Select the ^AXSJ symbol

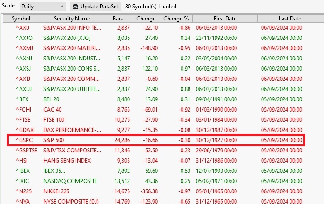pyautogui.click(x=23, y=68)
